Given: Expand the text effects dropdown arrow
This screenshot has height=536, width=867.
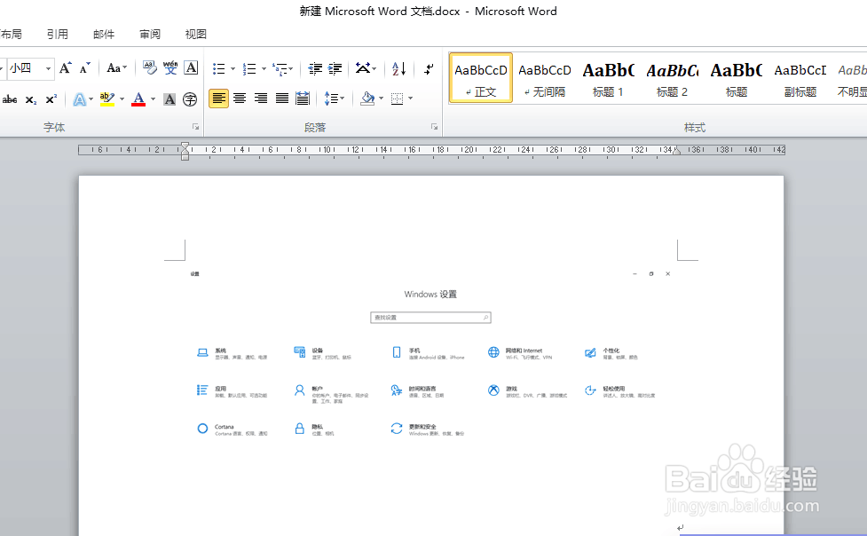Looking at the screenshot, I should click(x=91, y=99).
